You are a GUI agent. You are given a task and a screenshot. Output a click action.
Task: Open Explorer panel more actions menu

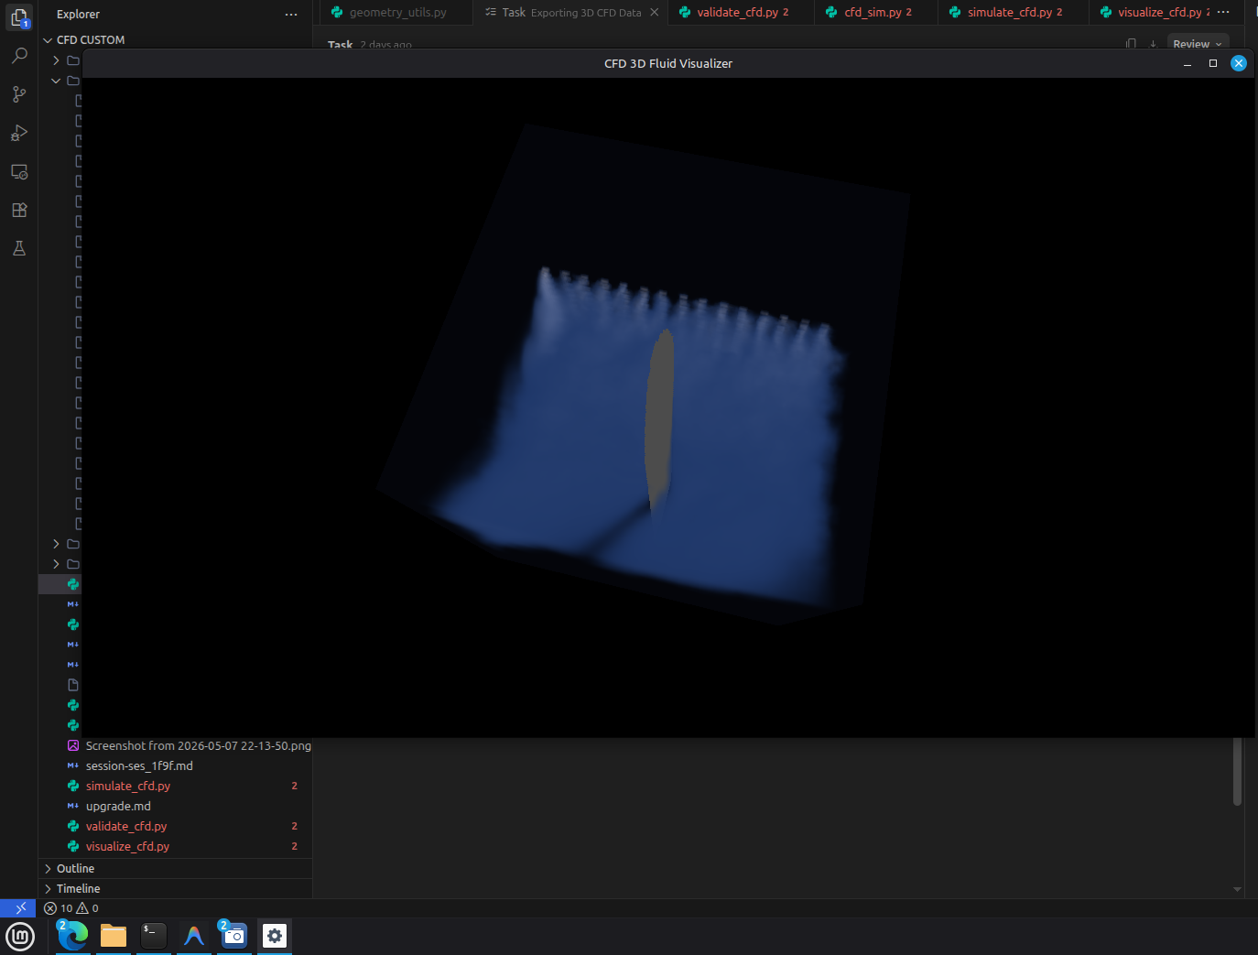[291, 15]
